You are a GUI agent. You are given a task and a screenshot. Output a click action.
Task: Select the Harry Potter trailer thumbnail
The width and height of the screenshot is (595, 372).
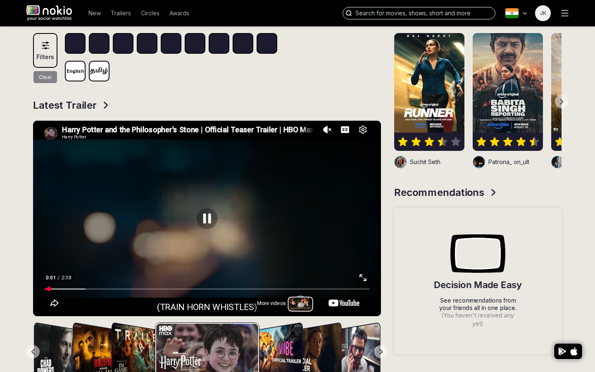coord(207,348)
